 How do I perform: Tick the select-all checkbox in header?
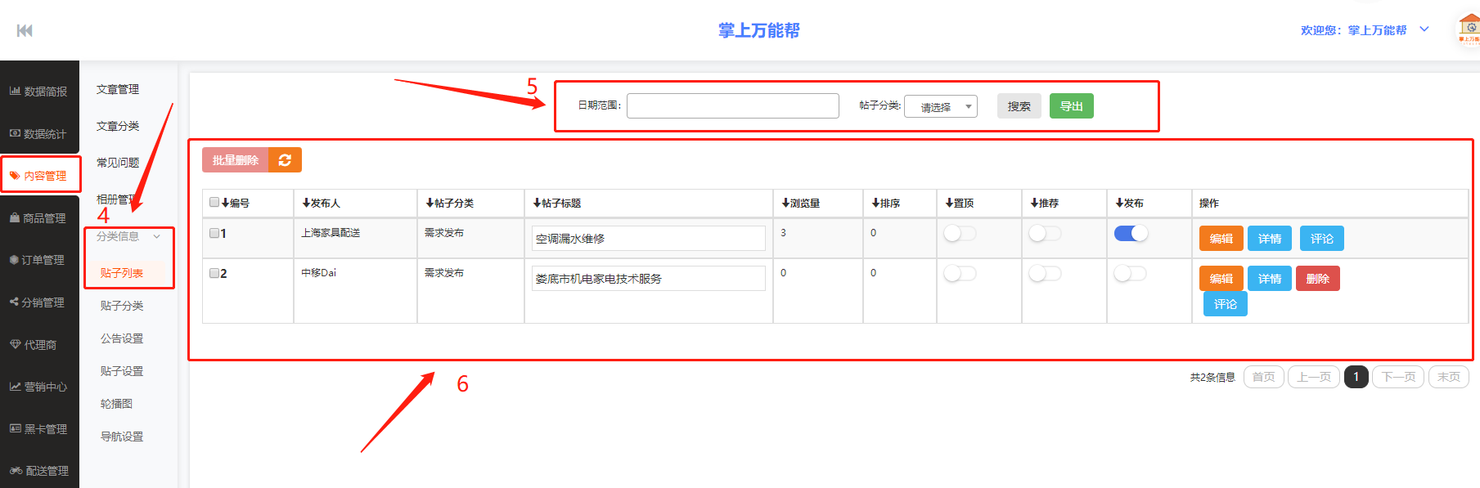tap(214, 203)
